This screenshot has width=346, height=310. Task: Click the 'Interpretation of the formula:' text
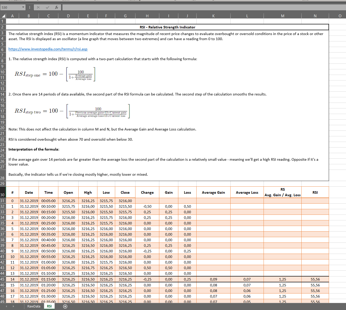point(34,149)
